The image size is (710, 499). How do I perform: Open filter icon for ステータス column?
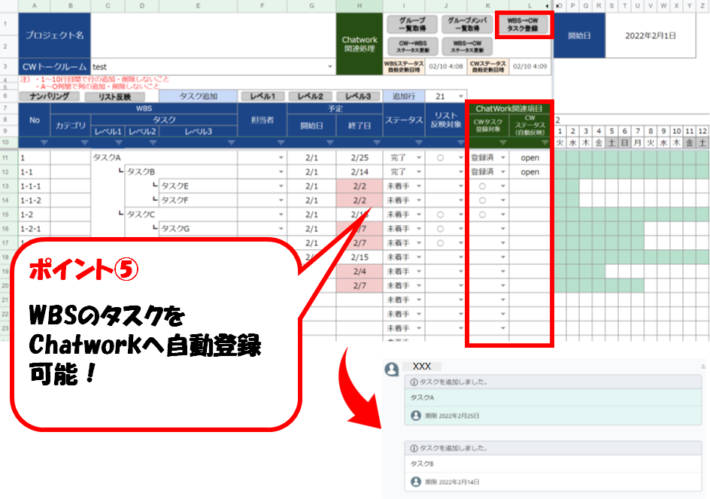tap(418, 143)
